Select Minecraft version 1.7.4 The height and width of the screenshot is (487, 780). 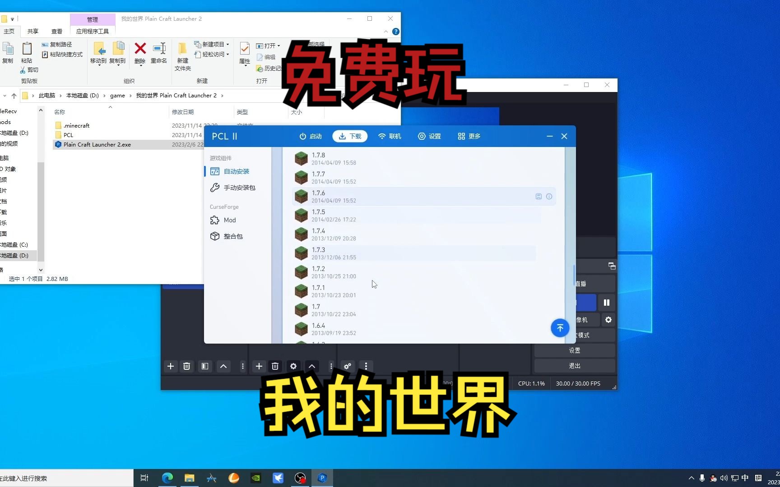coord(424,234)
